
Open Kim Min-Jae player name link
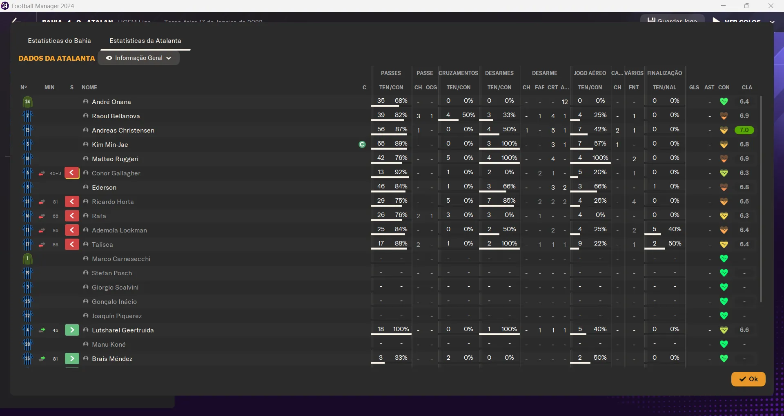coord(110,144)
